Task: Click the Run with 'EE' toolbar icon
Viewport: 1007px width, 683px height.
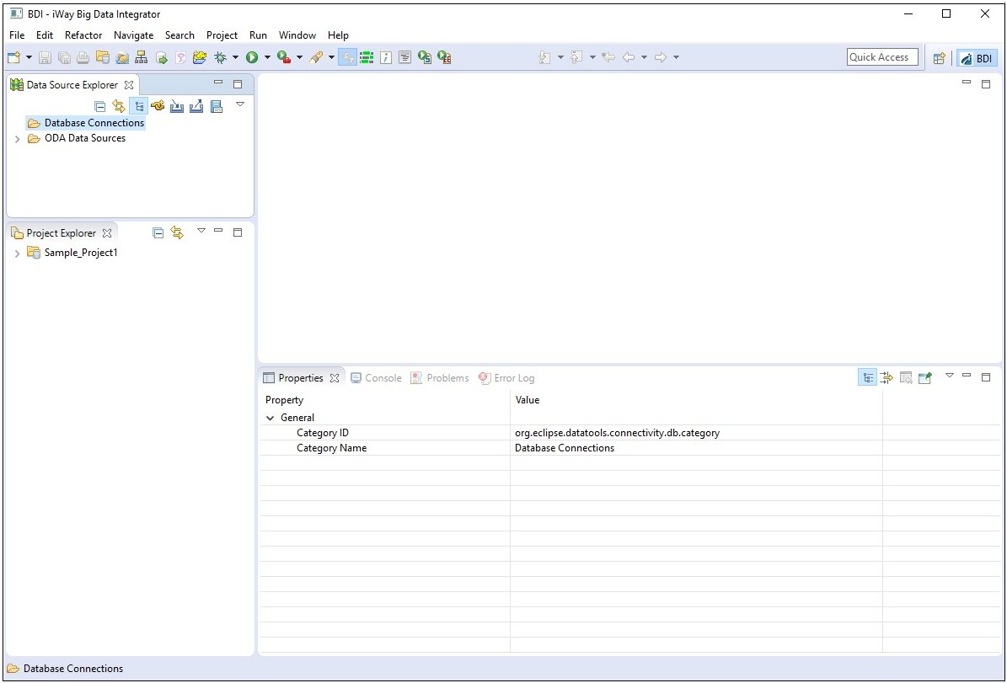Action: 444,58
